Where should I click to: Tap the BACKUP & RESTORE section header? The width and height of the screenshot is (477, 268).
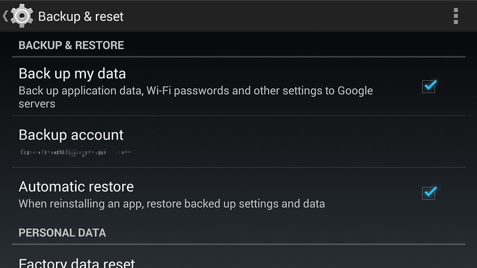pyautogui.click(x=71, y=45)
